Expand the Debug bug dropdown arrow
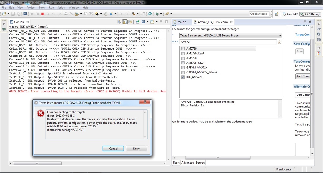 (161, 14)
